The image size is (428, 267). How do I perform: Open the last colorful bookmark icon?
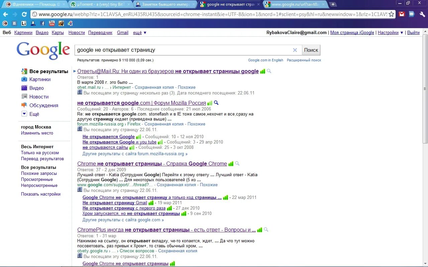70,23
